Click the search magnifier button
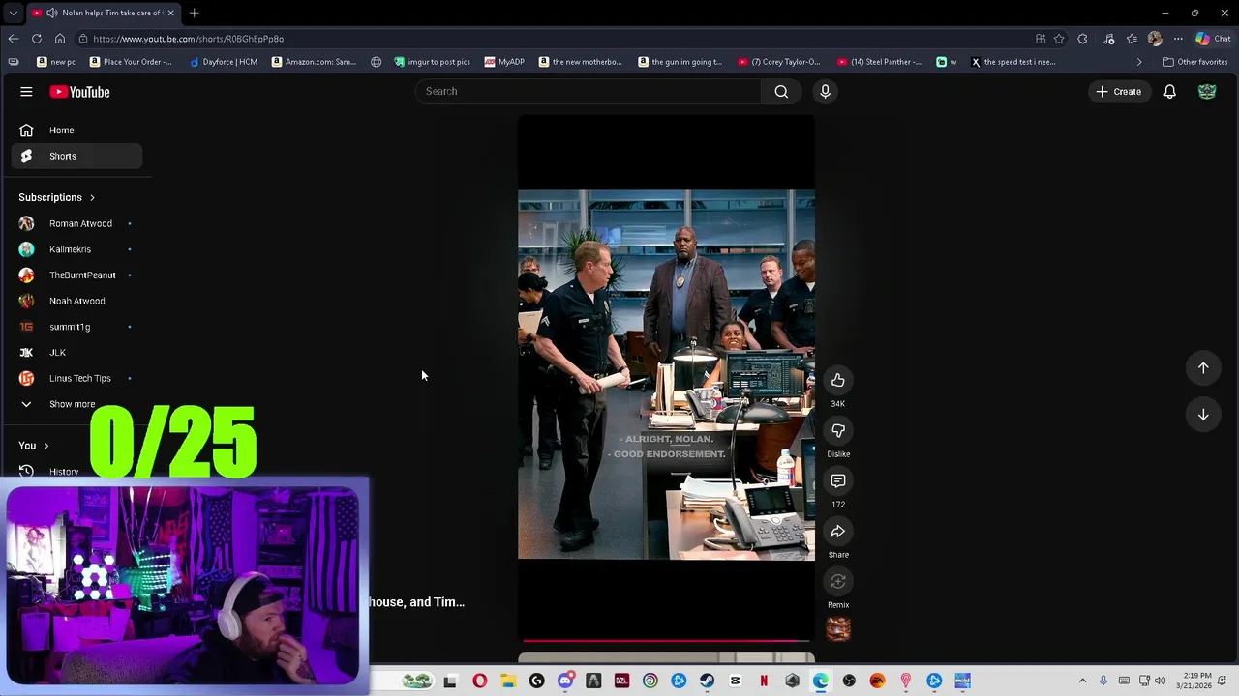The image size is (1239, 696). click(x=781, y=91)
